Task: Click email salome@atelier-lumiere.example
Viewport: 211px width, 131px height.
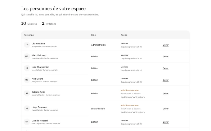Action: coord(46,95)
